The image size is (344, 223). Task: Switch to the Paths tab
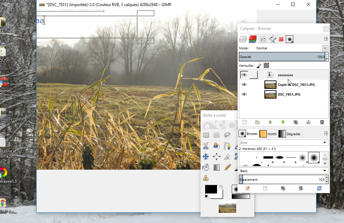pos(273,39)
